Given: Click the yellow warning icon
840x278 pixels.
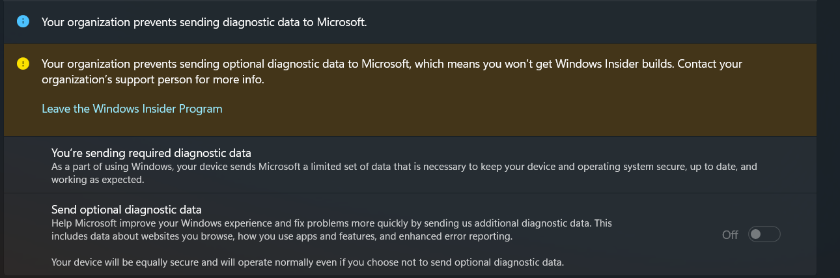Looking at the screenshot, I should (x=23, y=64).
